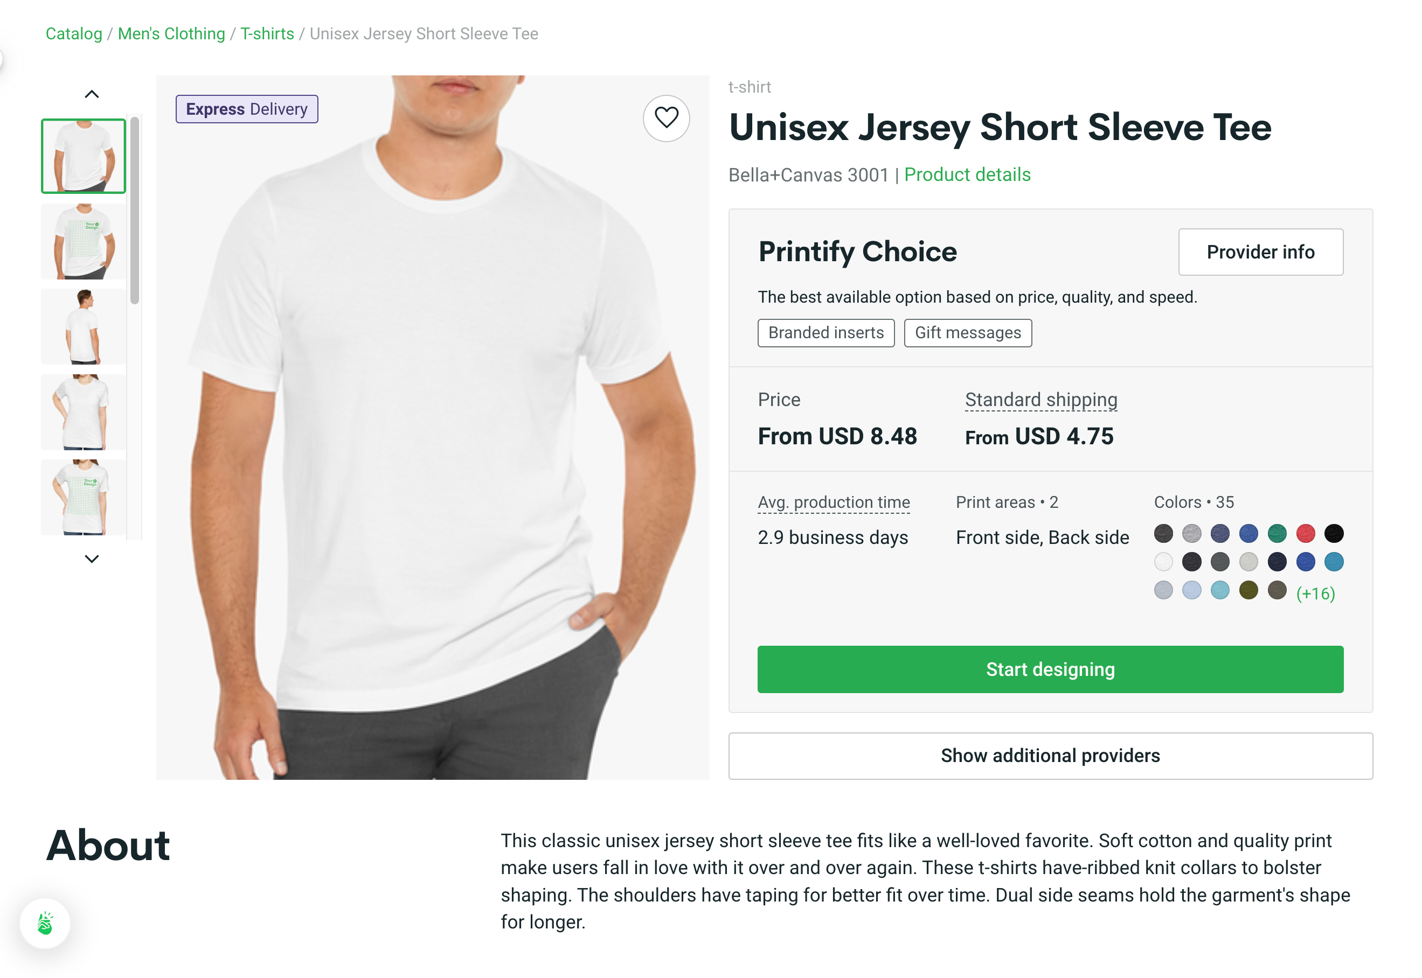Image resolution: width=1422 pixels, height=978 pixels.
Task: Pick the green color swatch
Action: click(1277, 533)
